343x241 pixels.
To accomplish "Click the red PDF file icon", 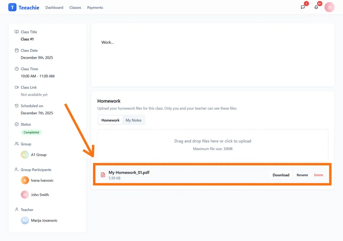I will (103, 175).
